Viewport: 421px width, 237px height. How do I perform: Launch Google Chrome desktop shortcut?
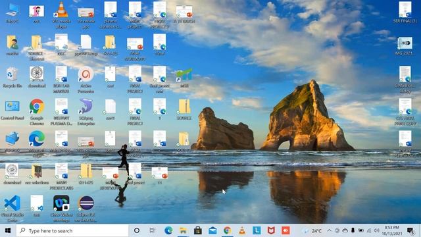click(x=37, y=111)
